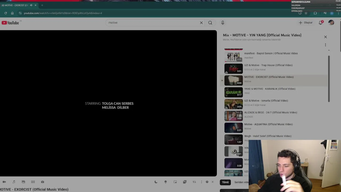Click Ismarla thumbnail 3:09
Screen dimensions: 341x192
(x=234, y=104)
